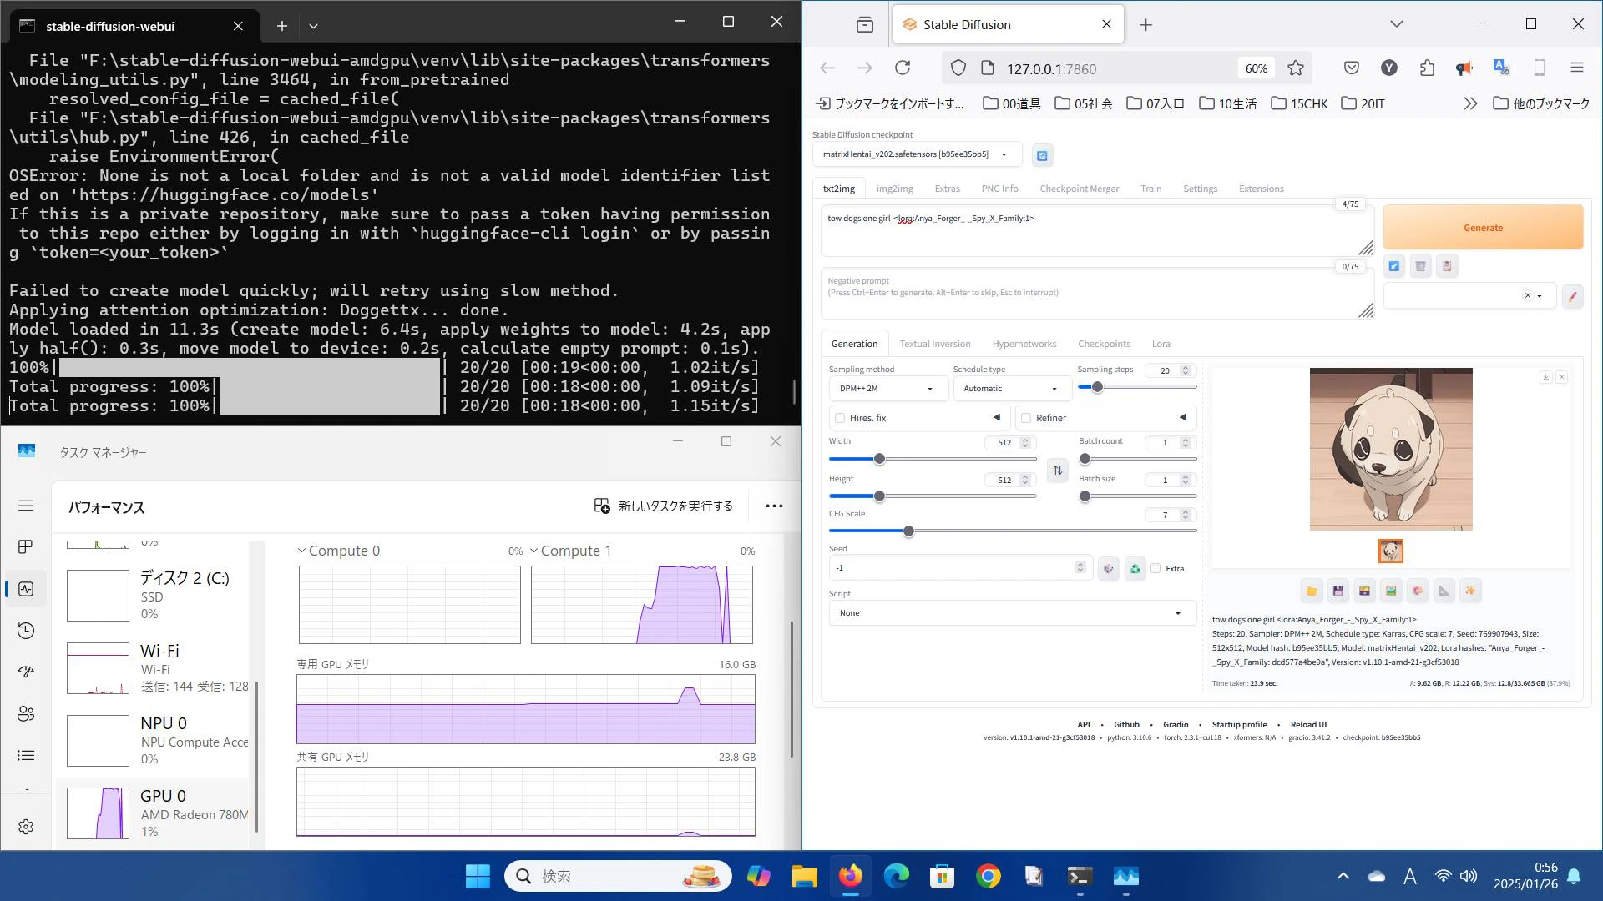Randomize the seed with the dice icon
This screenshot has height=901, width=1603.
(x=1109, y=569)
